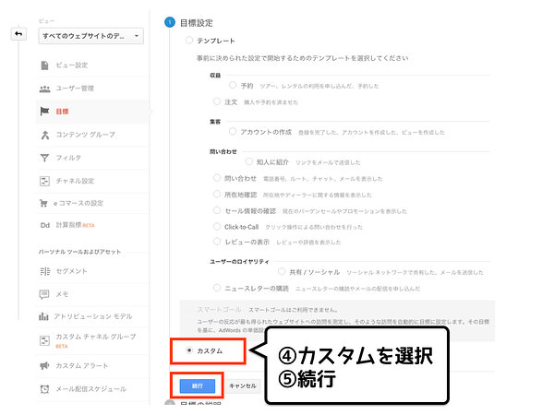Open メール配信スケジュール item
This screenshot has height=415, width=554.
pyautogui.click(x=92, y=389)
